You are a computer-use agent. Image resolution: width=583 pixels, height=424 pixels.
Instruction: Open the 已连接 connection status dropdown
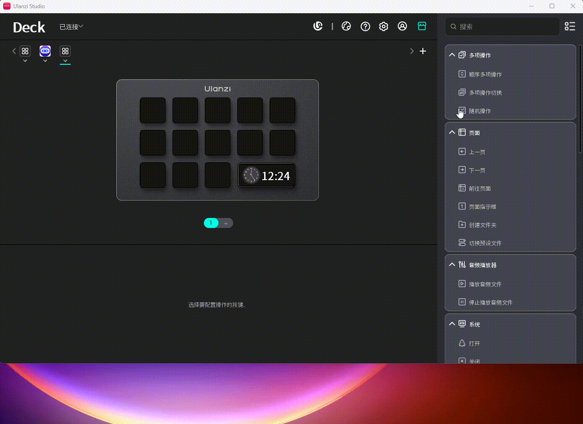[71, 27]
